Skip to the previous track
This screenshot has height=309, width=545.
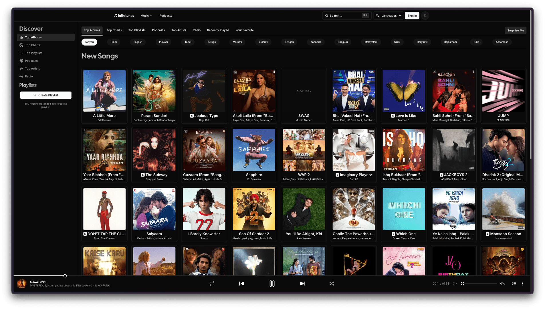pyautogui.click(x=241, y=284)
